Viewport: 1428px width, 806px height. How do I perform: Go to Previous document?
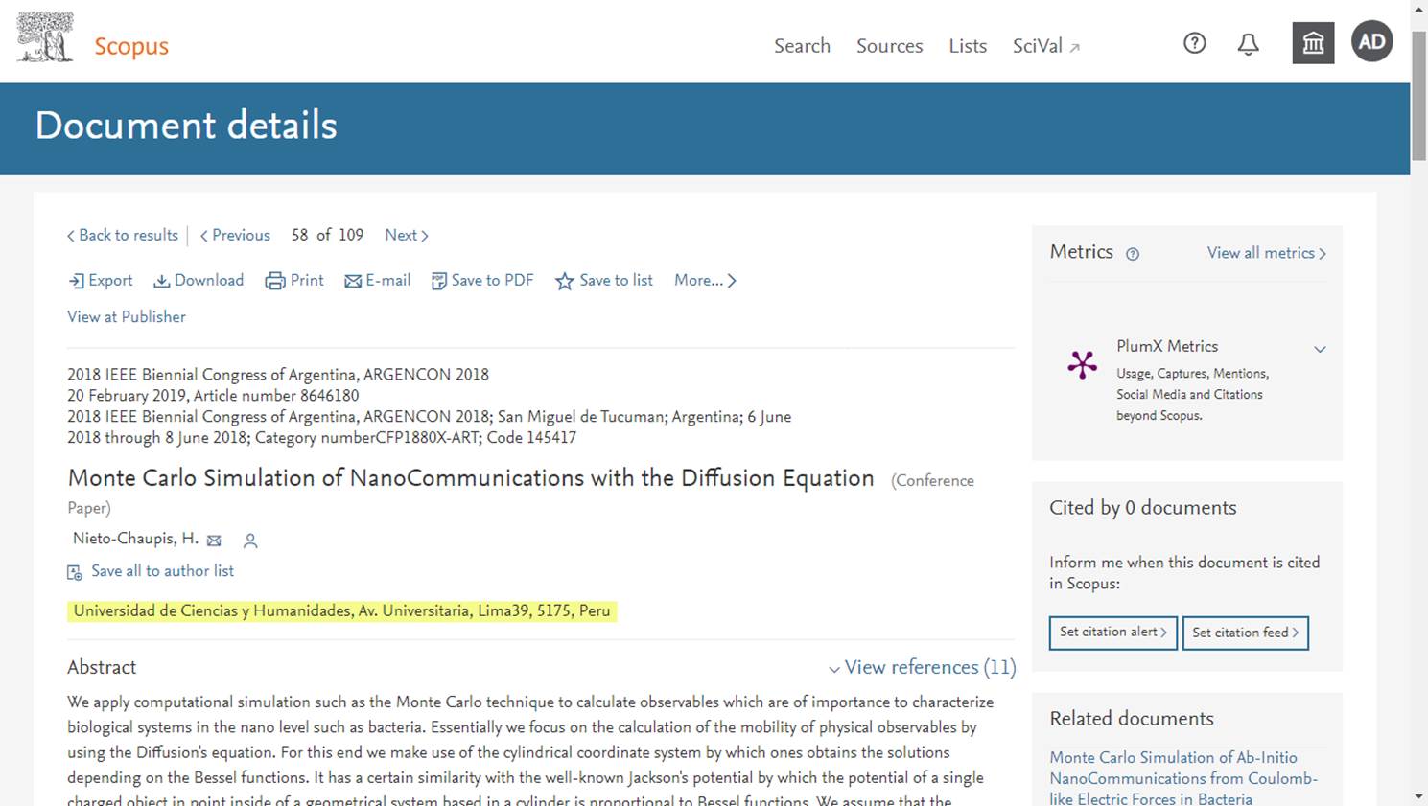[235, 236]
